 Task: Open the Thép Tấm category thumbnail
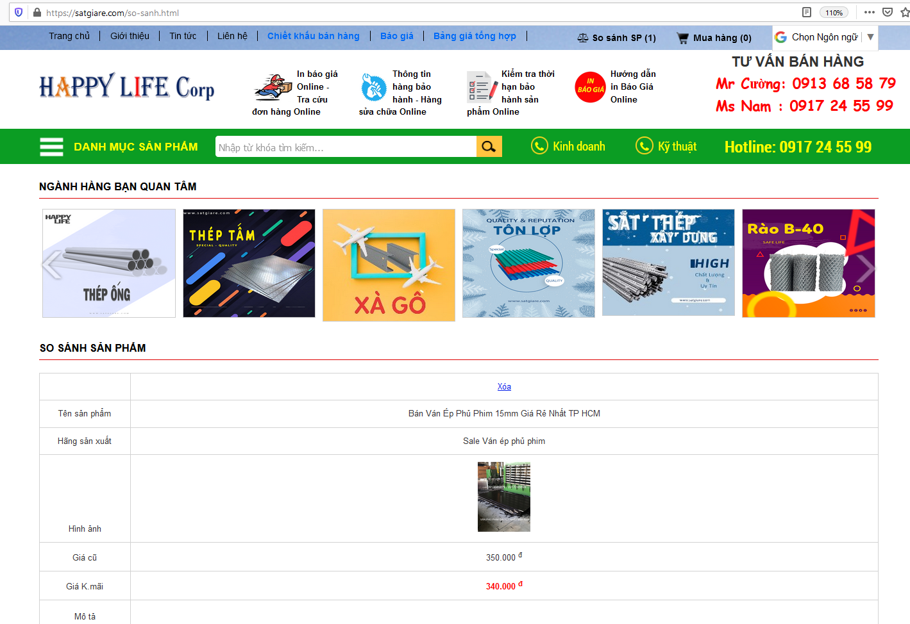249,263
